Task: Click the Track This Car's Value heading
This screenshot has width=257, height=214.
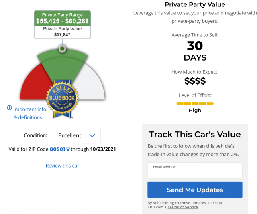Action: point(195,135)
